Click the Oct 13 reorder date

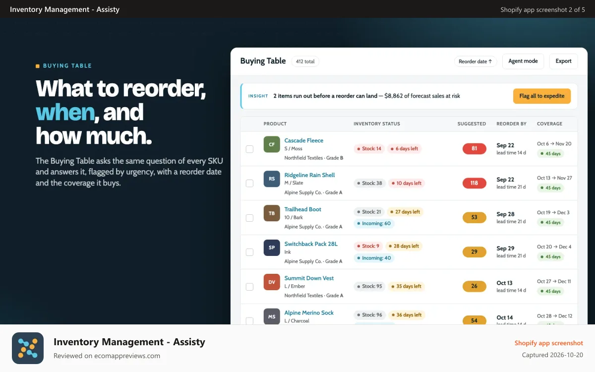click(505, 283)
